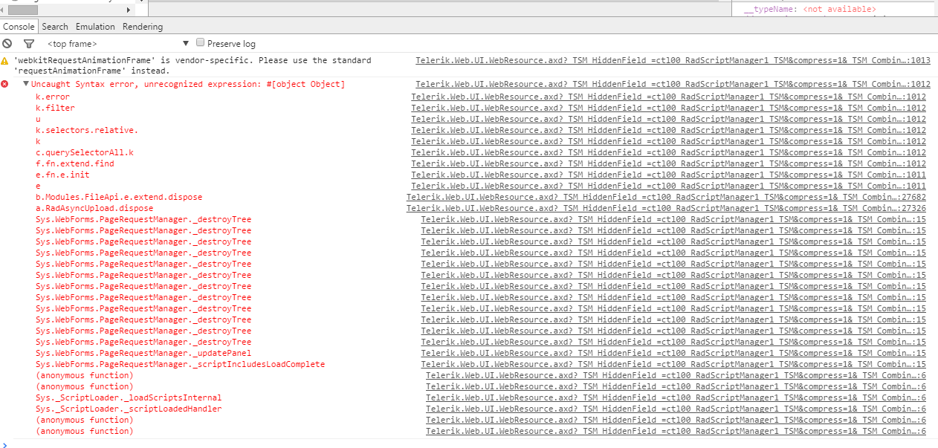Open source link for a.RadAsyncUpload.dispose frame
938x448 pixels.
[666, 208]
